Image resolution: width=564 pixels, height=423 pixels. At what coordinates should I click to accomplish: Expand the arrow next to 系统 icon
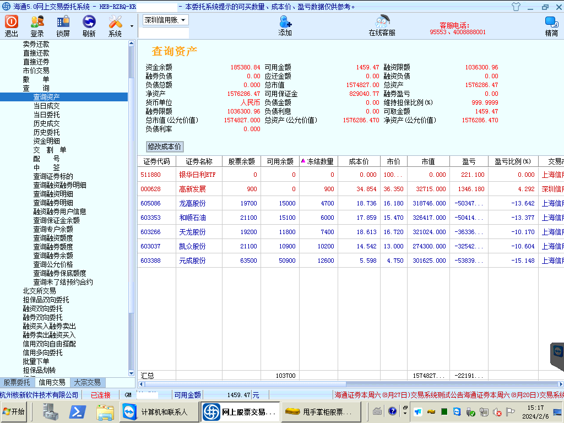132,26
